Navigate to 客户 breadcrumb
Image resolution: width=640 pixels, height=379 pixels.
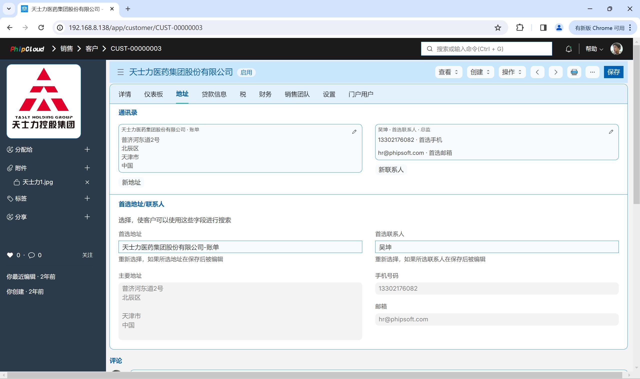[x=92, y=49]
